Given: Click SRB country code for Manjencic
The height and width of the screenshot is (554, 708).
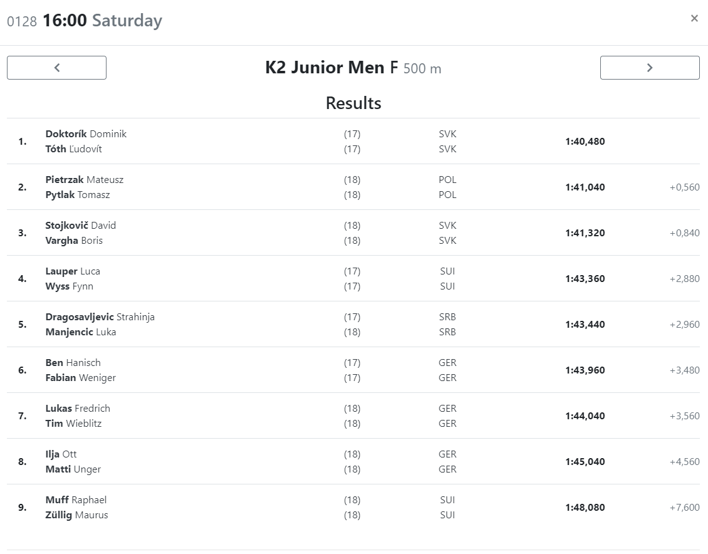Looking at the screenshot, I should 447,332.
